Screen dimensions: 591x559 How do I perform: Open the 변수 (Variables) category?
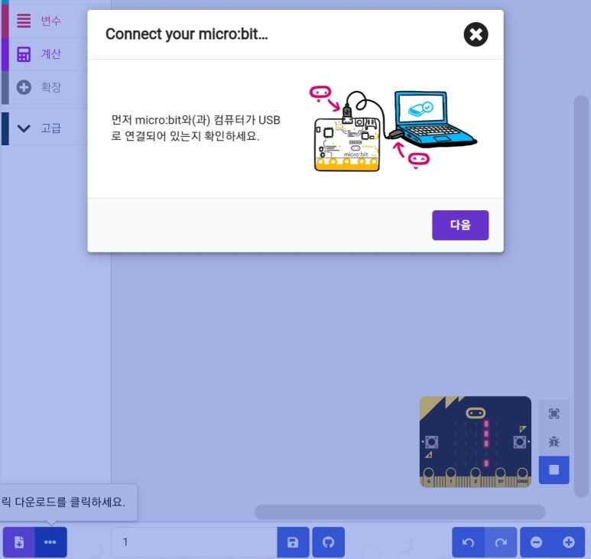[44, 21]
